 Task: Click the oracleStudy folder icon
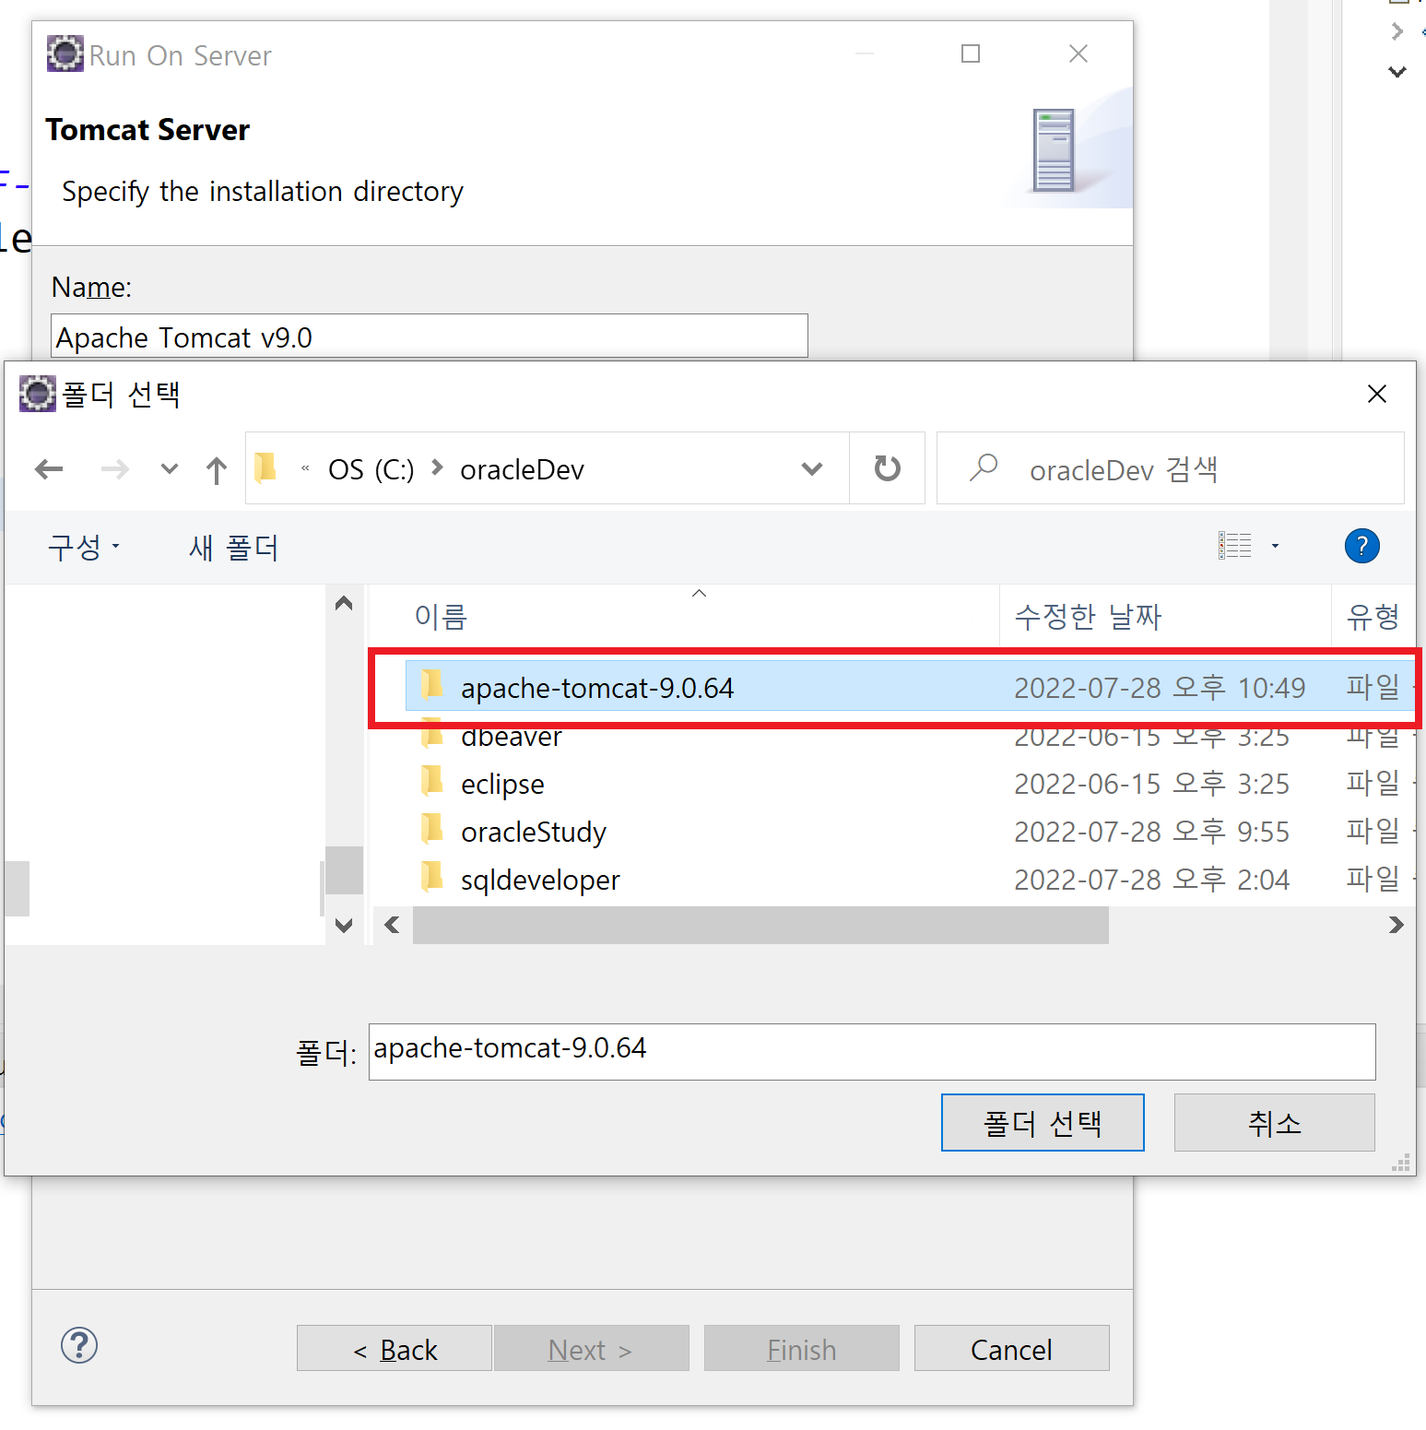[431, 830]
